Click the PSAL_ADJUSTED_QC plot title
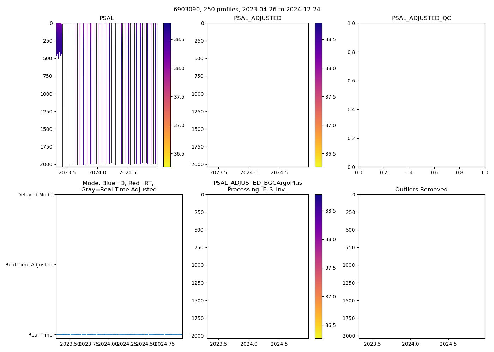Image resolution: width=494 pixels, height=352 pixels. (421, 18)
